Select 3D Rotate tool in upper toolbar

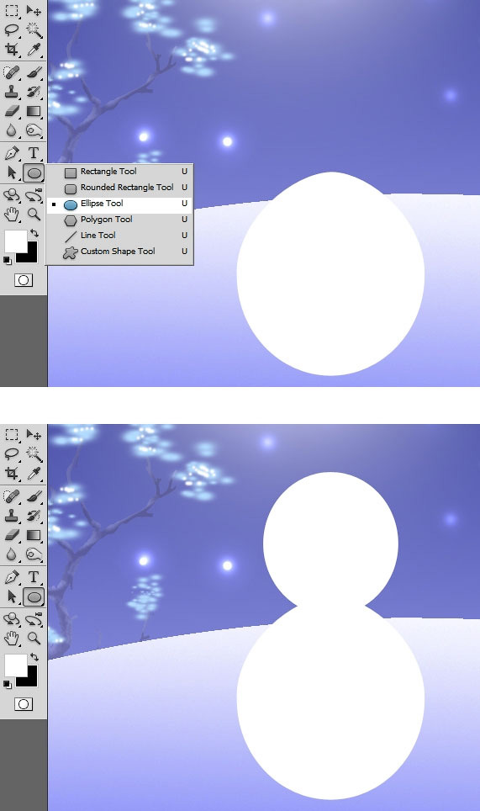12,195
